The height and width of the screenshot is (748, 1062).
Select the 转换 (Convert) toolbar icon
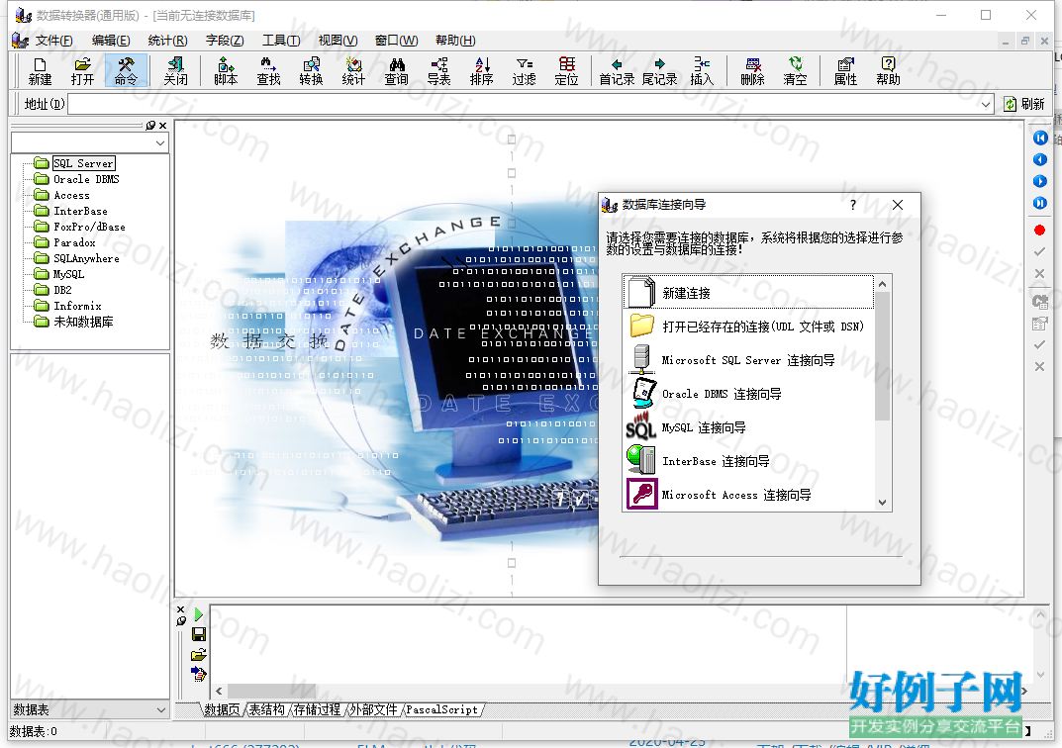pyautogui.click(x=311, y=71)
